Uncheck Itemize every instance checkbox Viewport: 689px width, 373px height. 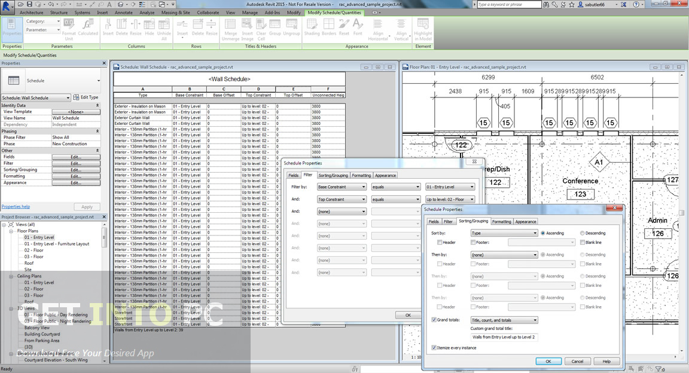click(434, 347)
